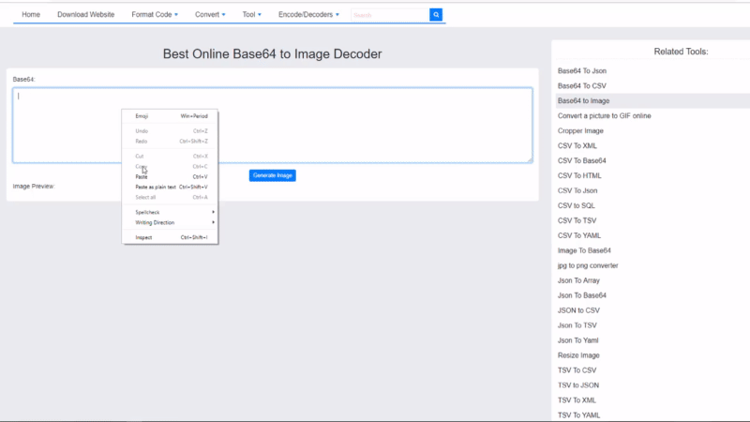Click in the navbar Search field
Image resolution: width=750 pixels, height=422 pixels.
(389, 15)
